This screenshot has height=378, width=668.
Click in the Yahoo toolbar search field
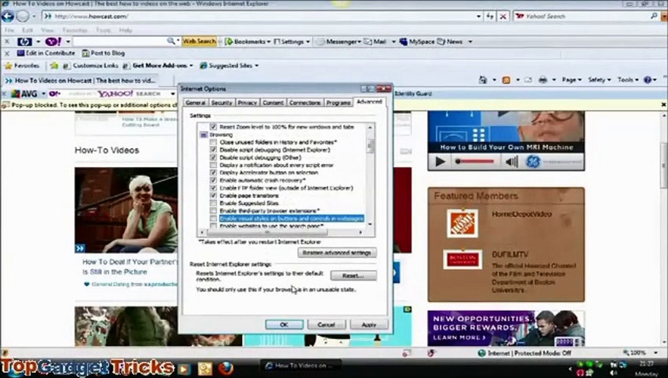point(120,41)
